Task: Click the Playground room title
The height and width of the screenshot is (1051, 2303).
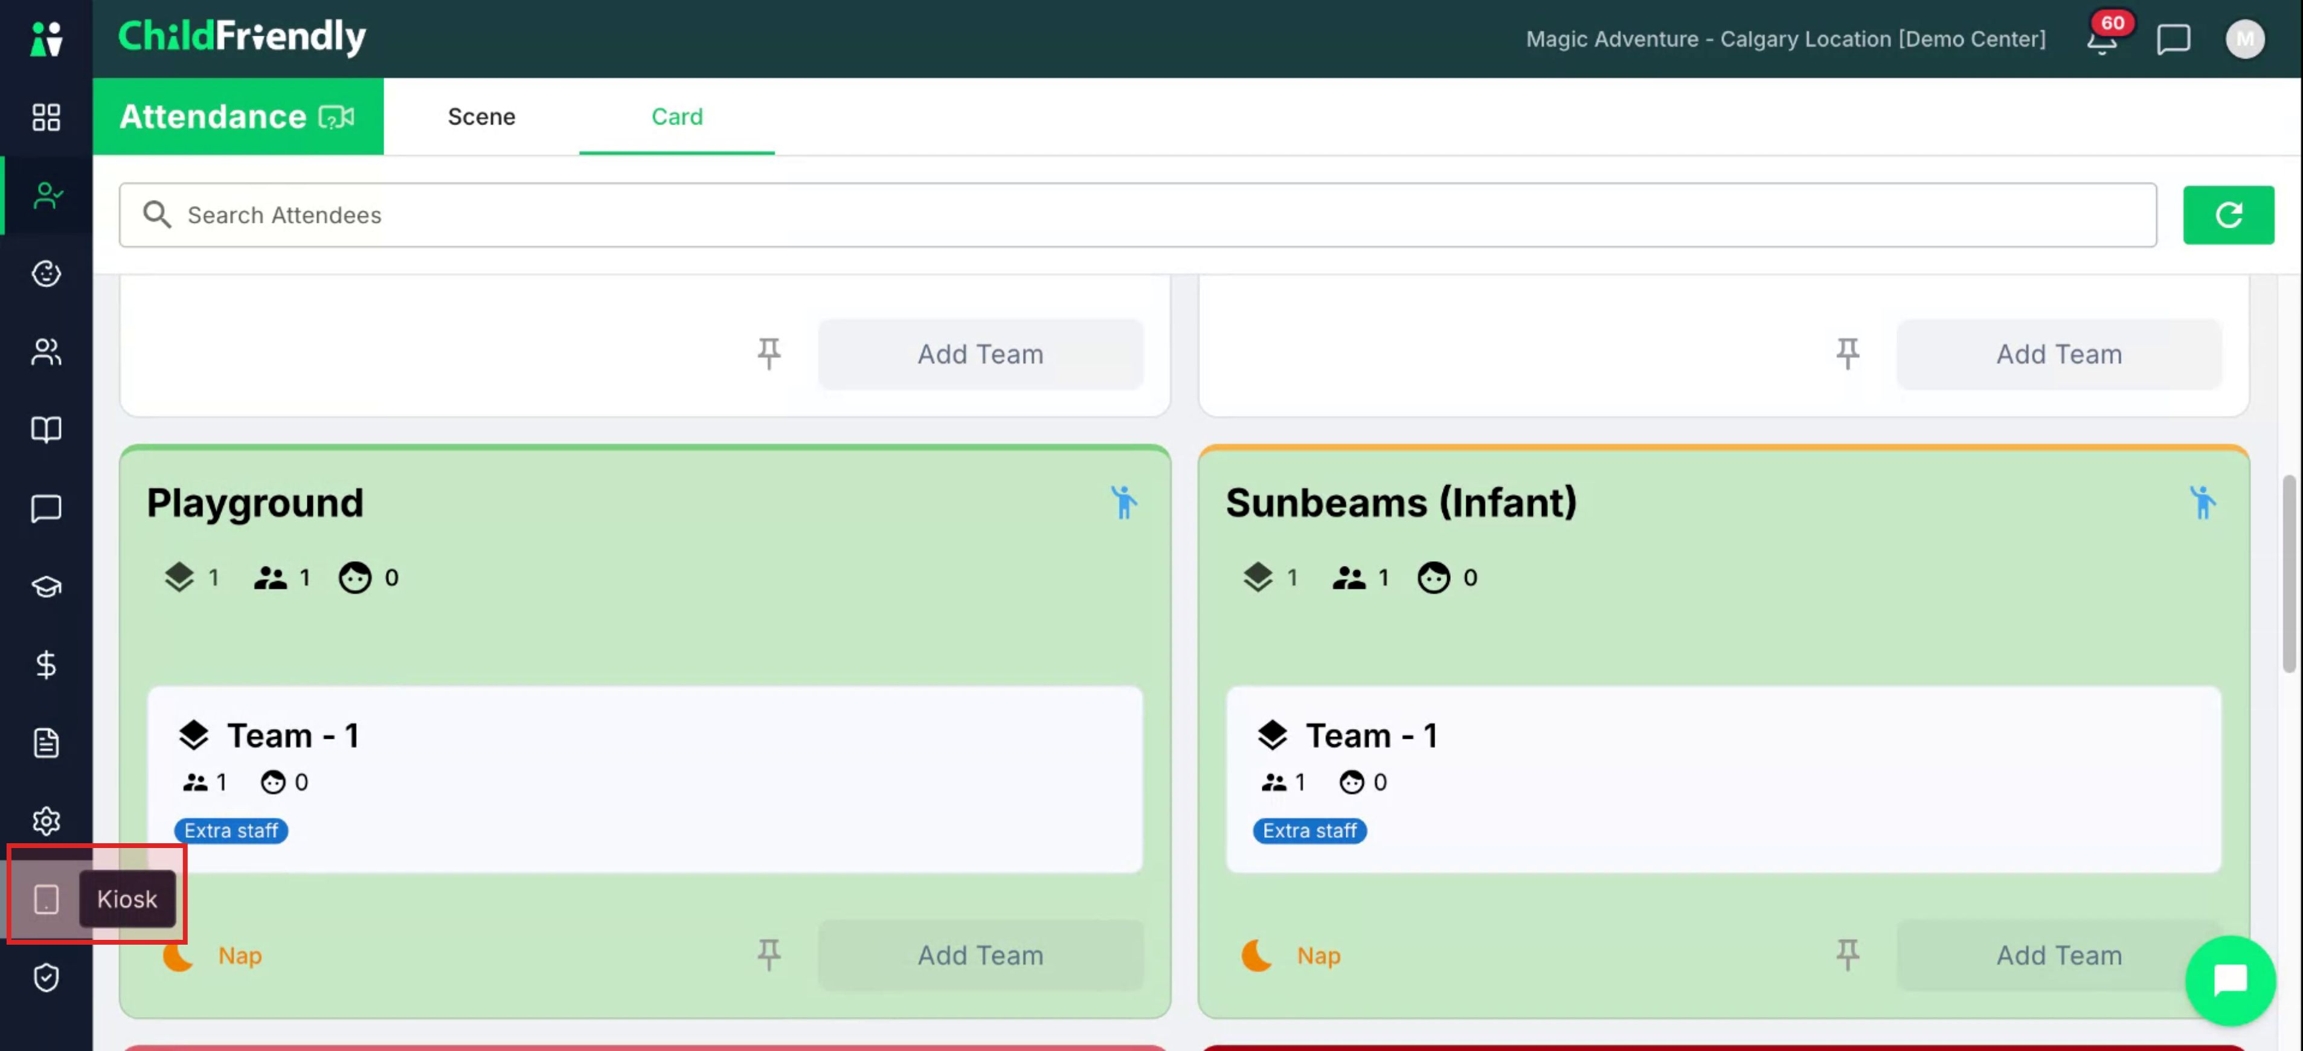Action: (x=255, y=503)
